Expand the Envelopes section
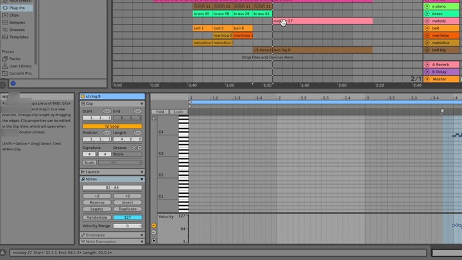Screen dimensions: 462x260 [142, 235]
